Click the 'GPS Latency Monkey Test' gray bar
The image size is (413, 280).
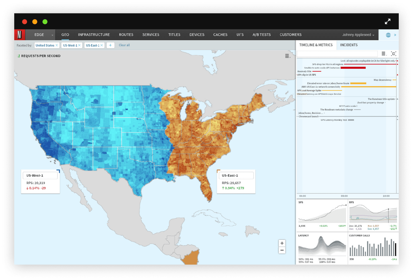coord(351,120)
